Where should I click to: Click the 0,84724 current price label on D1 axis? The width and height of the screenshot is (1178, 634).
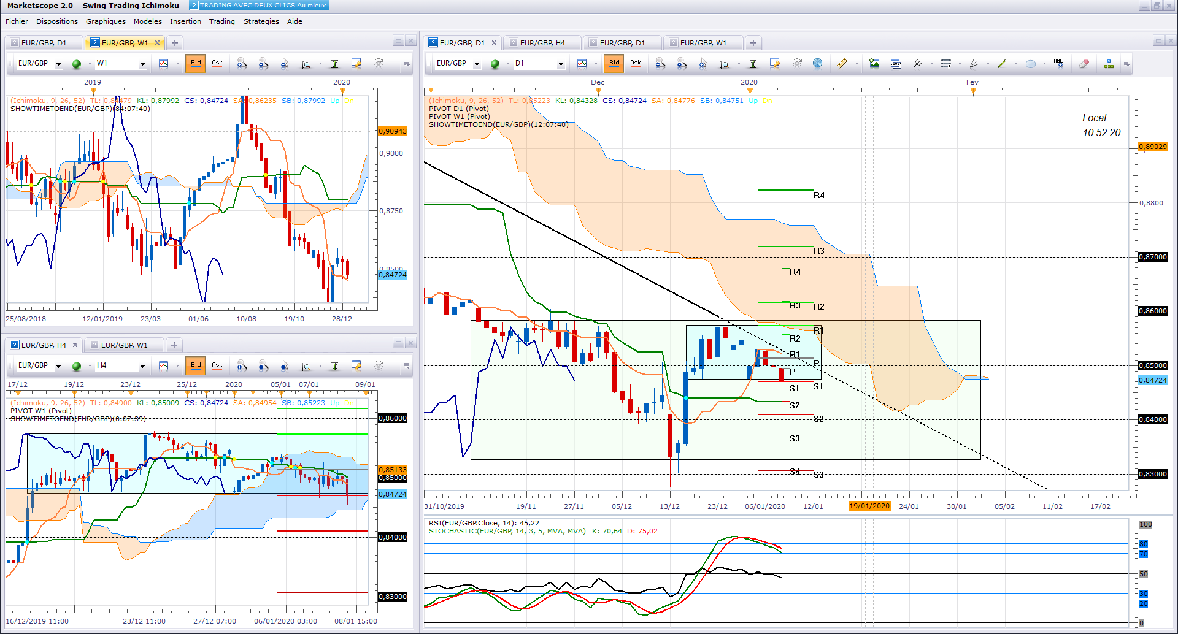click(x=1153, y=380)
